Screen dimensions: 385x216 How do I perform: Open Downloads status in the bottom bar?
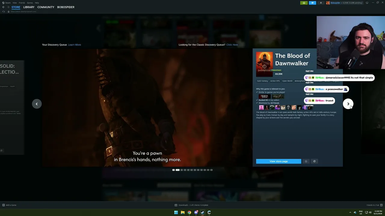click(191, 205)
